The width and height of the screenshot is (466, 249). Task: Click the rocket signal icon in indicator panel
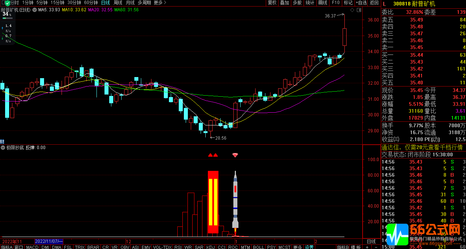pyautogui.click(x=235, y=202)
